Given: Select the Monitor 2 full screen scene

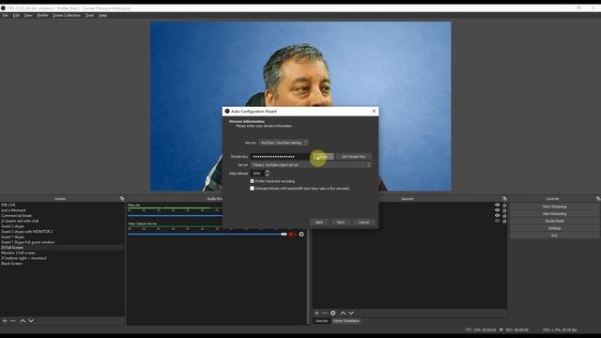Looking at the screenshot, I should pyautogui.click(x=62, y=253).
